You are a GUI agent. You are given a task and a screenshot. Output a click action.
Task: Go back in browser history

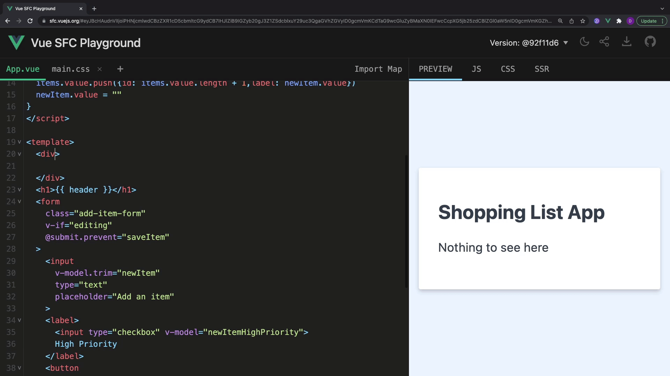coord(8,21)
